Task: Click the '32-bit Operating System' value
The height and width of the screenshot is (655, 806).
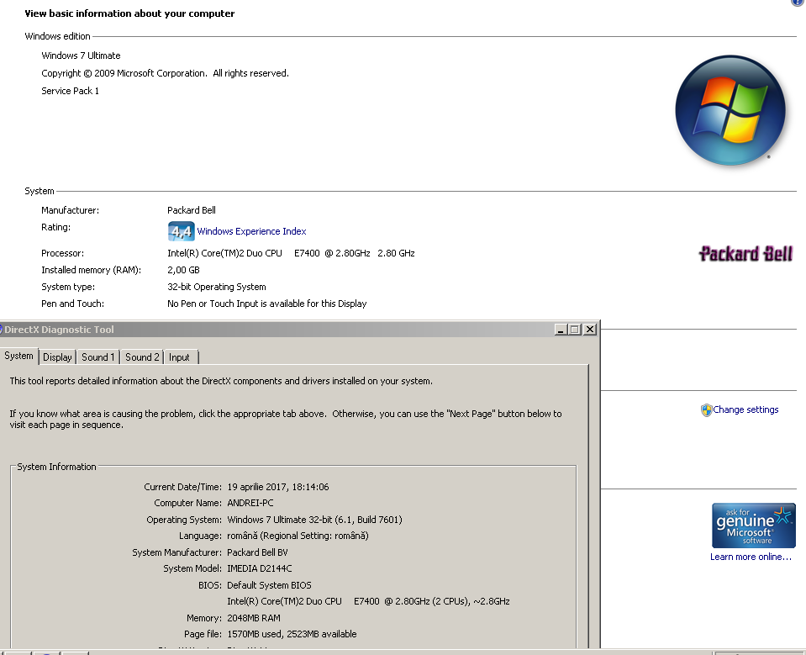Action: pos(216,287)
